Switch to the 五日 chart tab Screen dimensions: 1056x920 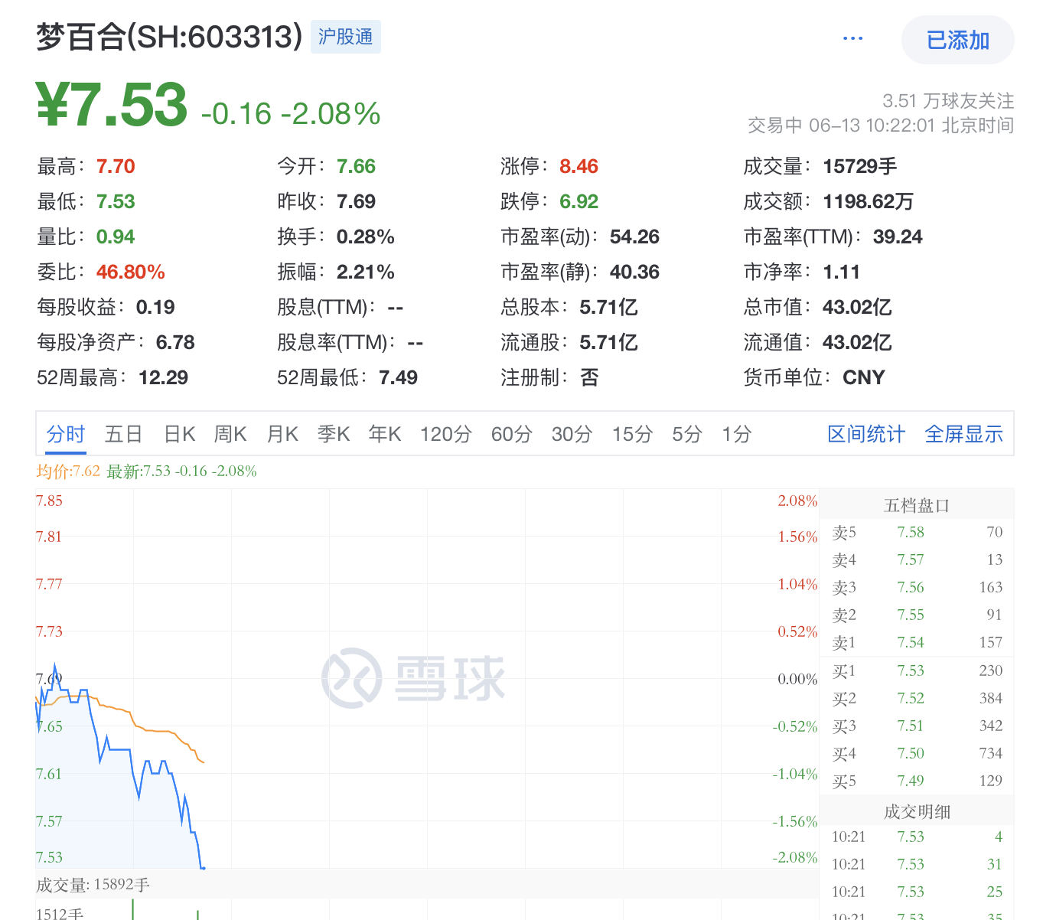click(124, 435)
